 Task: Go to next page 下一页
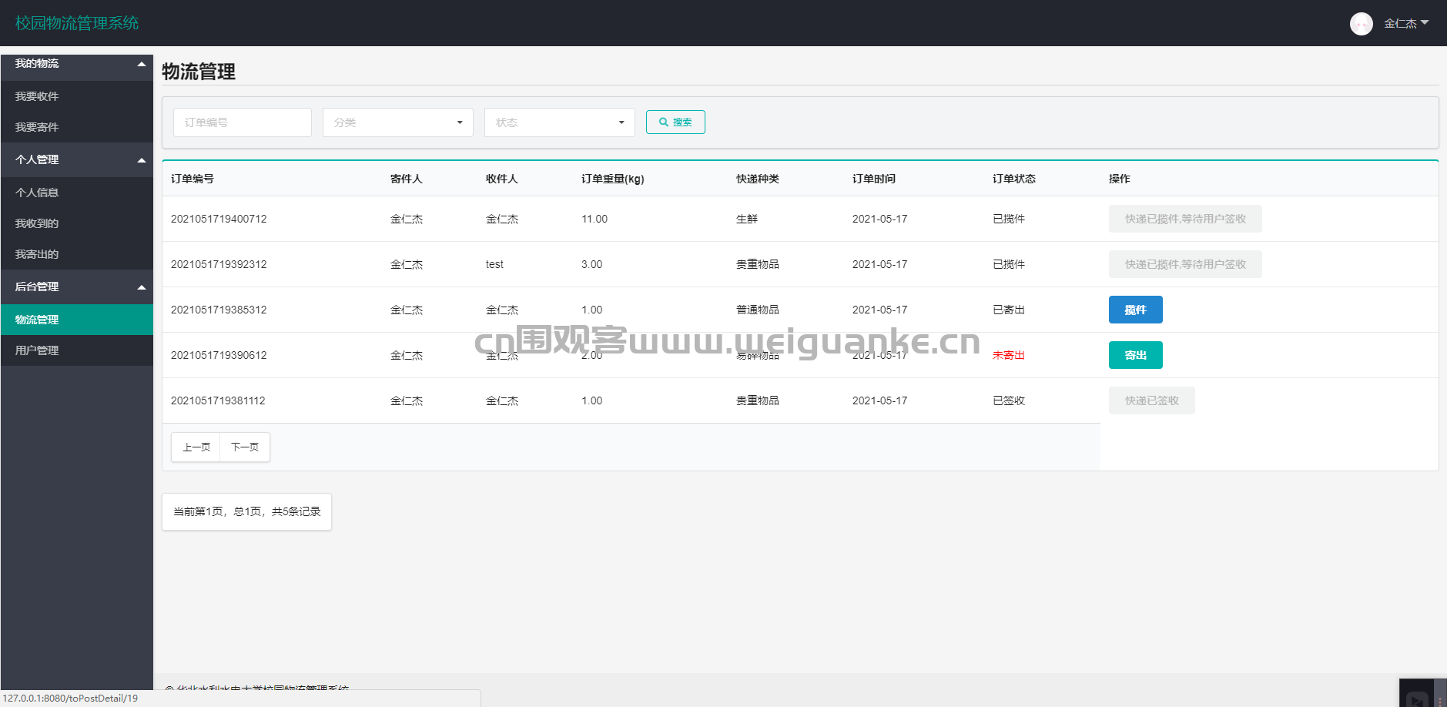pyautogui.click(x=245, y=447)
